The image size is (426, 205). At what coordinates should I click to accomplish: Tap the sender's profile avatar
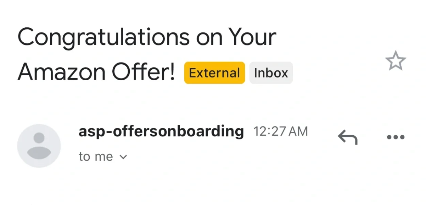pyautogui.click(x=39, y=146)
